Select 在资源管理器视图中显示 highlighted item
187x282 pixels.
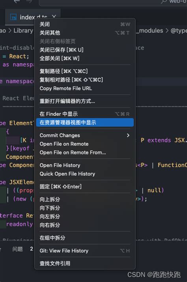pyautogui.click(x=85, y=123)
